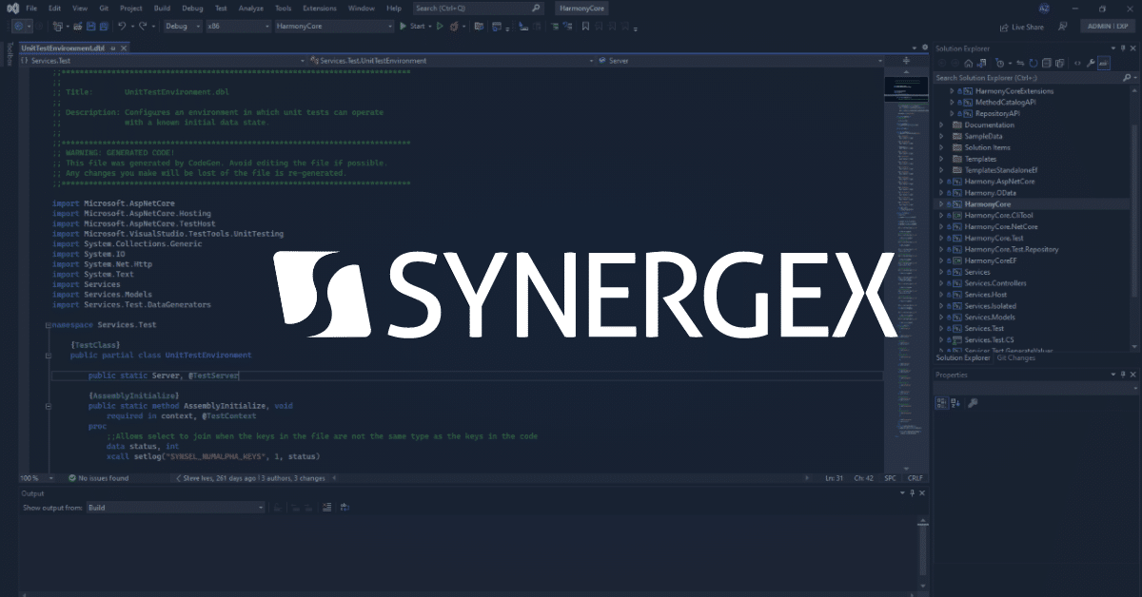Refresh the Solution Explorer
This screenshot has width=1142, height=597.
(1033, 63)
